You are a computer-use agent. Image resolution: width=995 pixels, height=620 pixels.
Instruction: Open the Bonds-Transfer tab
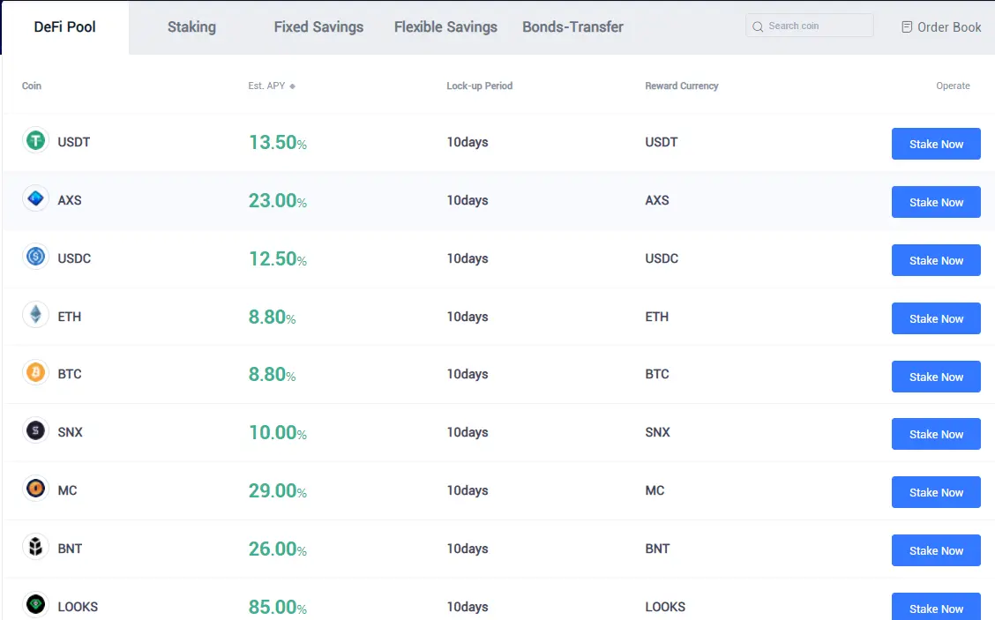pos(573,27)
